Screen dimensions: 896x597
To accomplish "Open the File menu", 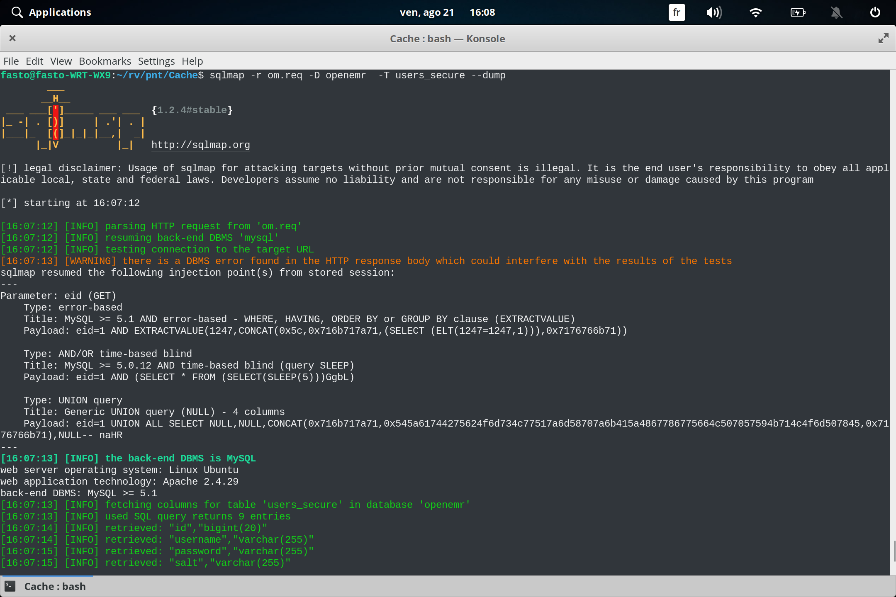I will point(11,61).
